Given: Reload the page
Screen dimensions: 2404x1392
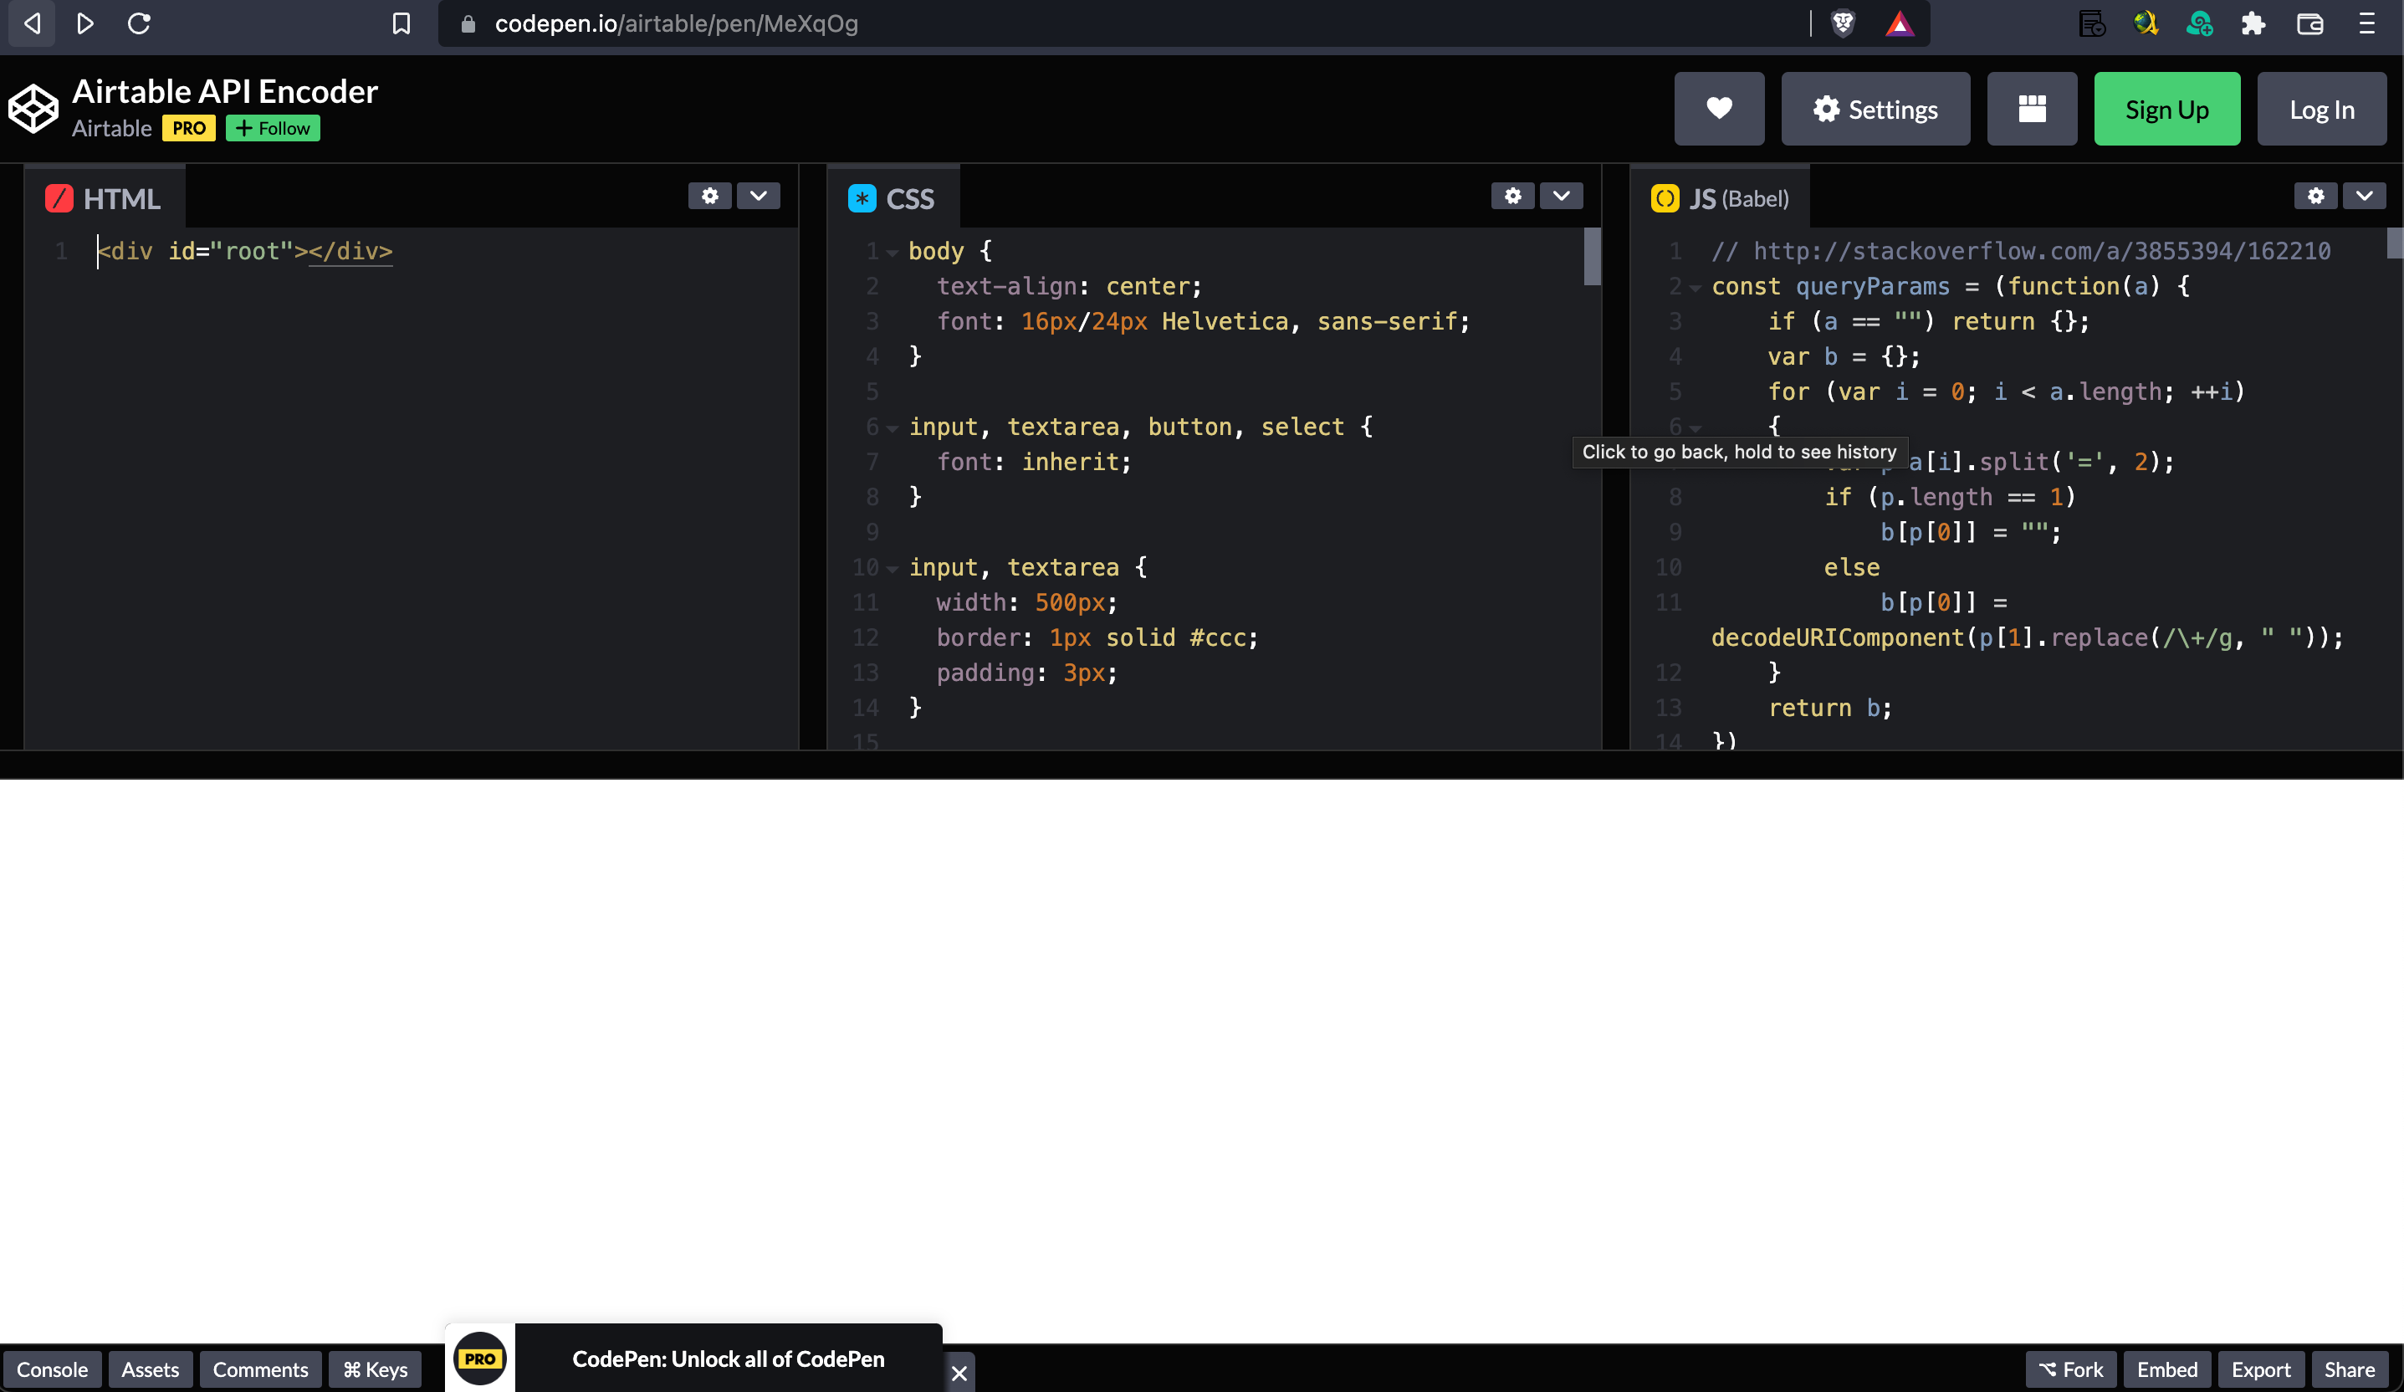Looking at the screenshot, I should tap(140, 24).
